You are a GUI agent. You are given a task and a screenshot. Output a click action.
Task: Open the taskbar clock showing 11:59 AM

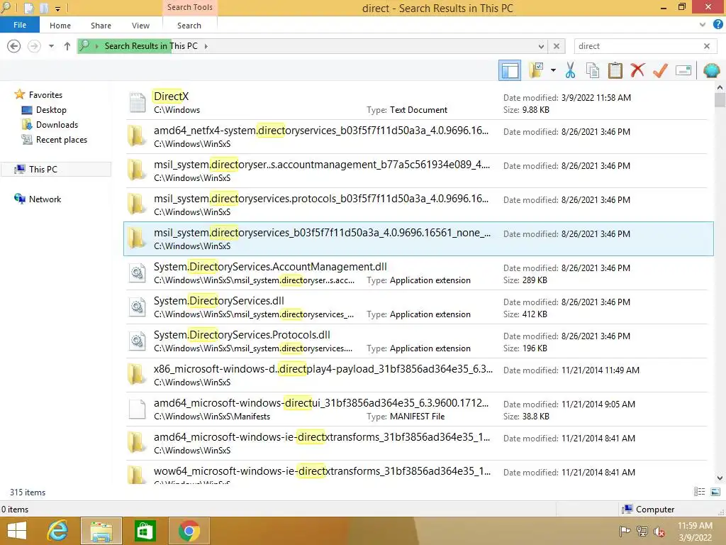pos(695,532)
